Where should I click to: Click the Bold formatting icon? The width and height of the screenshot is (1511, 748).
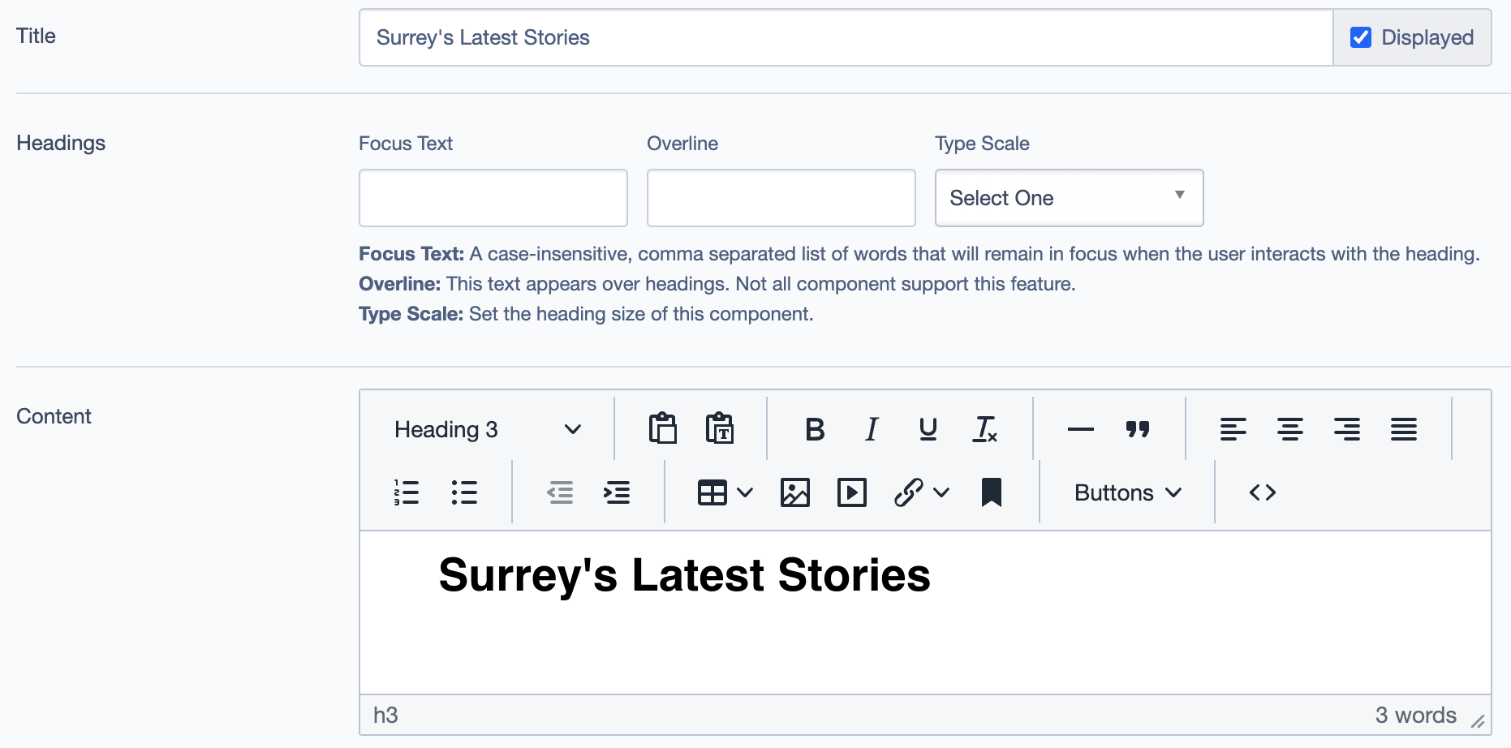(x=815, y=429)
